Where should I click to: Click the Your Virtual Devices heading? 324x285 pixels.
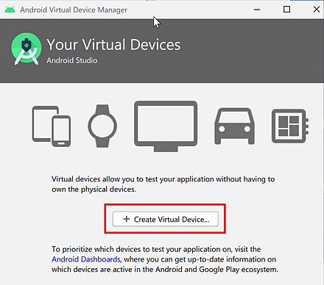tap(113, 45)
